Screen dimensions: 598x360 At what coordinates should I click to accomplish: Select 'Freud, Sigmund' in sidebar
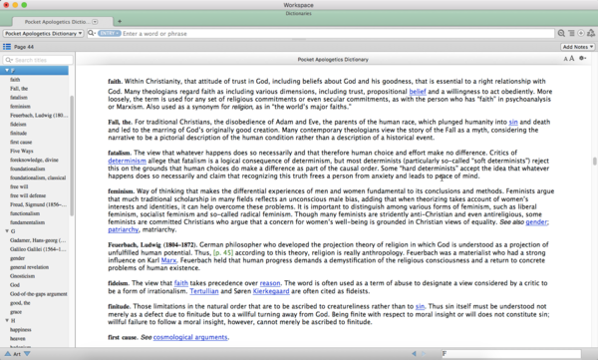(38, 204)
